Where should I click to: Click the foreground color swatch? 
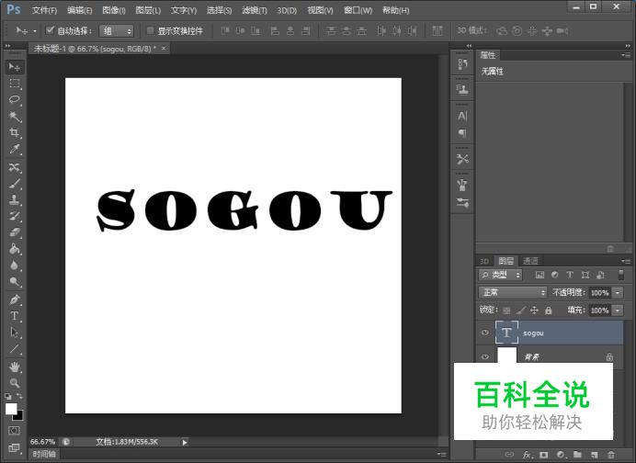(x=12, y=409)
